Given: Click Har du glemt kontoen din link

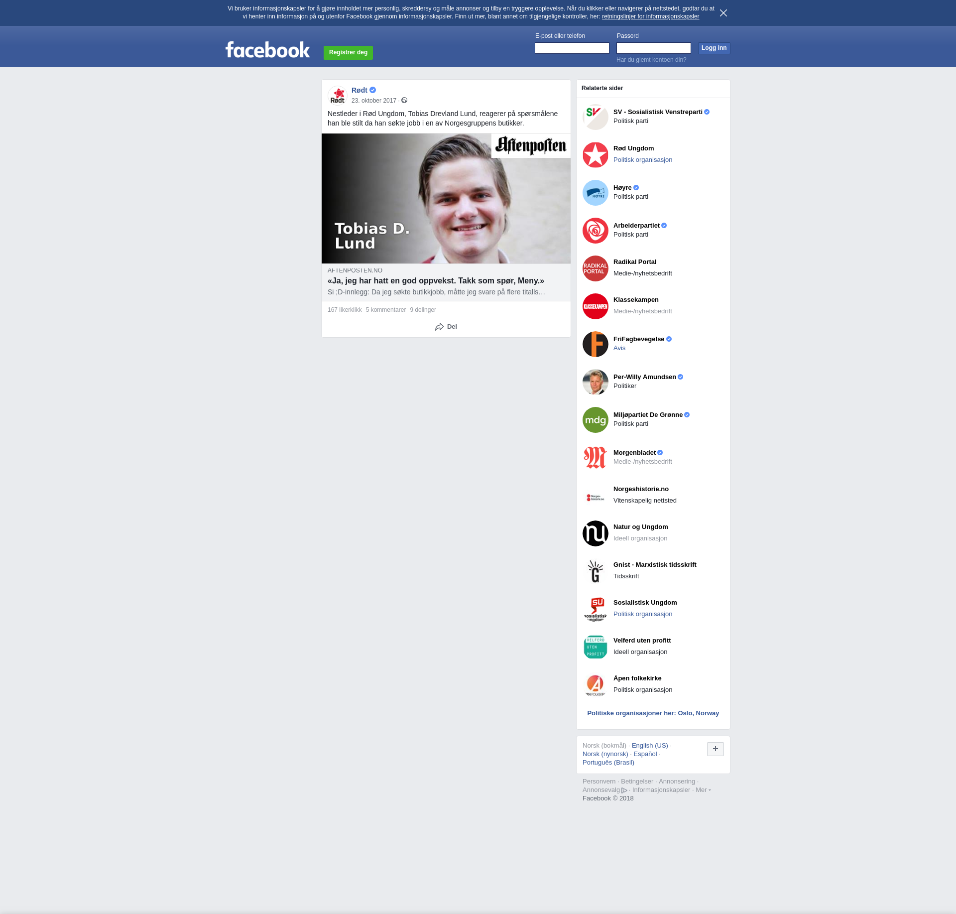Looking at the screenshot, I should pyautogui.click(x=651, y=60).
